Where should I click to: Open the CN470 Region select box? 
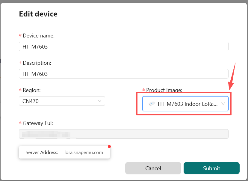point(62,101)
